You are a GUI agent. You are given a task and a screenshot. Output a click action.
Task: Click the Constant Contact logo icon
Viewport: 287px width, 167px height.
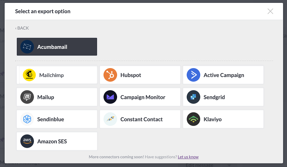110,119
